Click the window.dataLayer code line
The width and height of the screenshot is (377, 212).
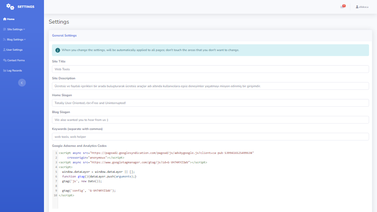(98, 172)
